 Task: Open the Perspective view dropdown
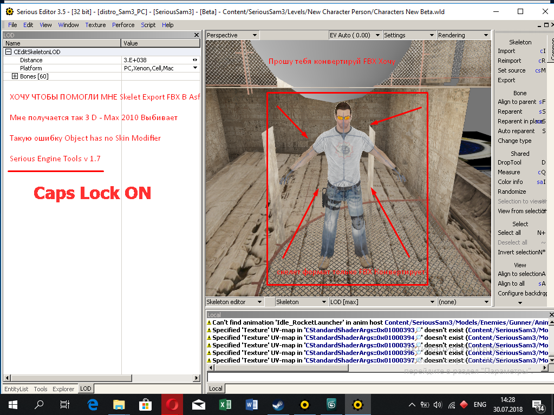(x=232, y=35)
